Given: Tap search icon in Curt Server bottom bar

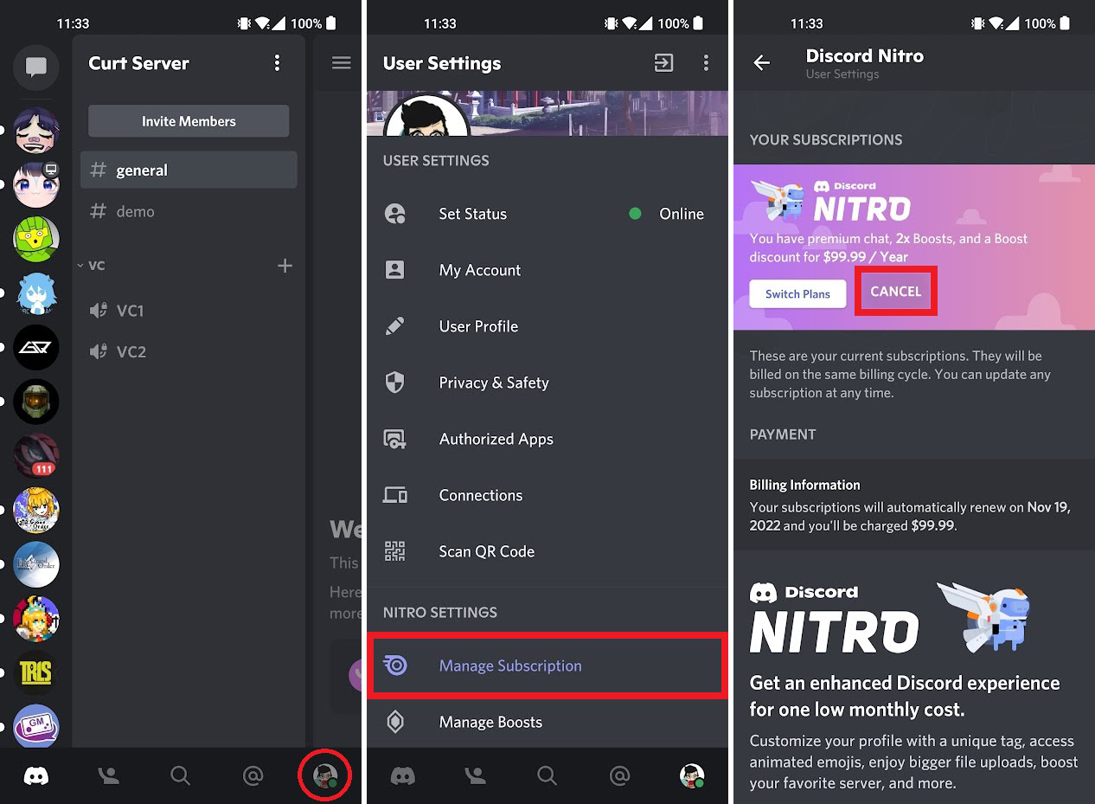Looking at the screenshot, I should pyautogui.click(x=180, y=776).
